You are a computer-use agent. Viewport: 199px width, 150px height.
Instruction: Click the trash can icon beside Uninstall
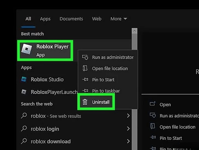tap(85, 102)
